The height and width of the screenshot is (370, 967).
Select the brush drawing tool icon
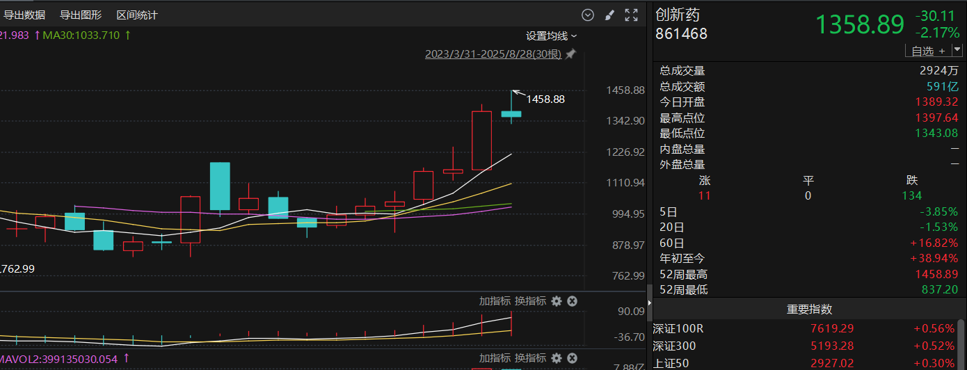pos(609,15)
